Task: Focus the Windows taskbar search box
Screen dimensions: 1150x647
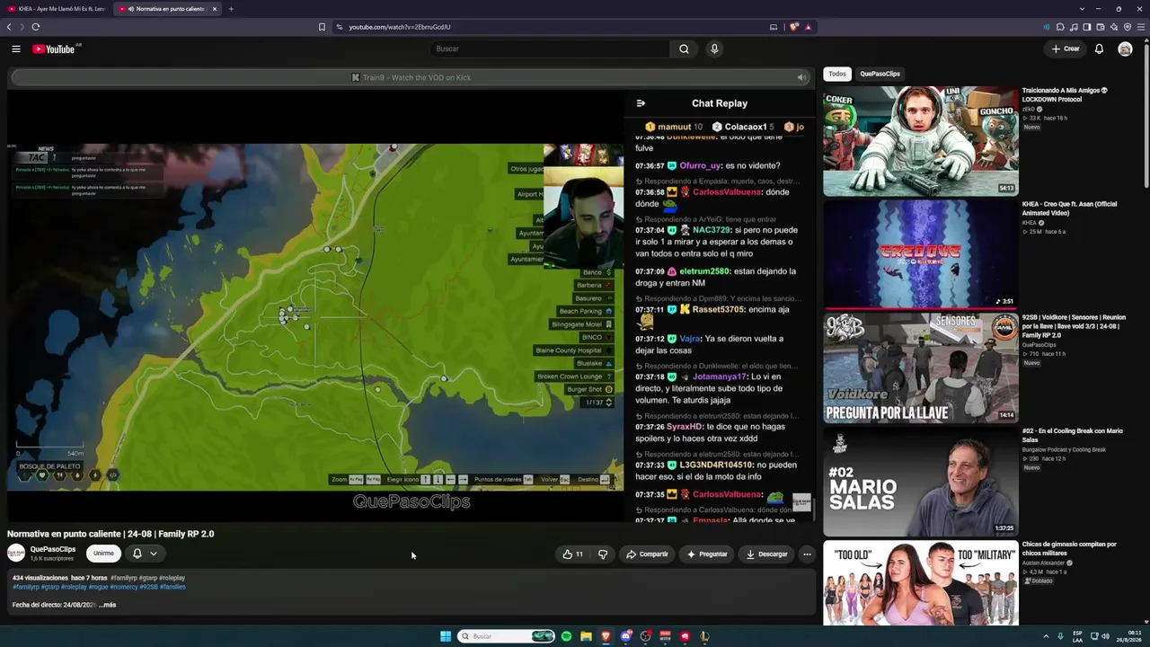Action: pos(507,636)
